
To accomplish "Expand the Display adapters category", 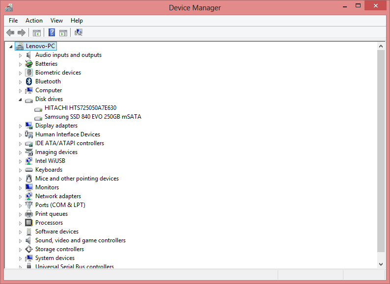I will point(20,126).
